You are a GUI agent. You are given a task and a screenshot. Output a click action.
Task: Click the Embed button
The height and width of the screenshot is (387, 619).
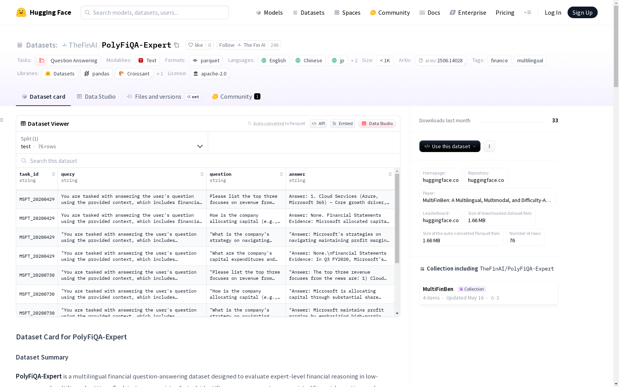342,123
